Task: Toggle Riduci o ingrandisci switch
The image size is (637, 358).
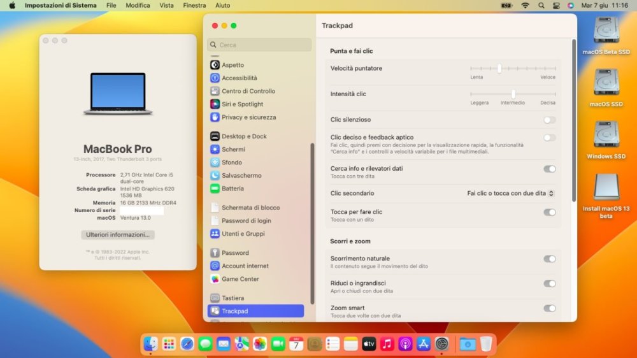Action: [x=549, y=283]
